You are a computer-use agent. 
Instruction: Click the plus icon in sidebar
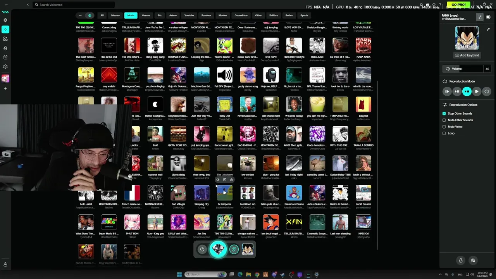tap(5, 89)
